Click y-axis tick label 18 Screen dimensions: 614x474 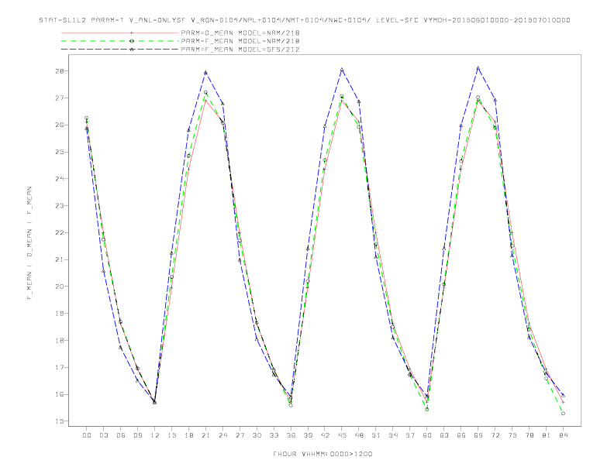click(61, 341)
